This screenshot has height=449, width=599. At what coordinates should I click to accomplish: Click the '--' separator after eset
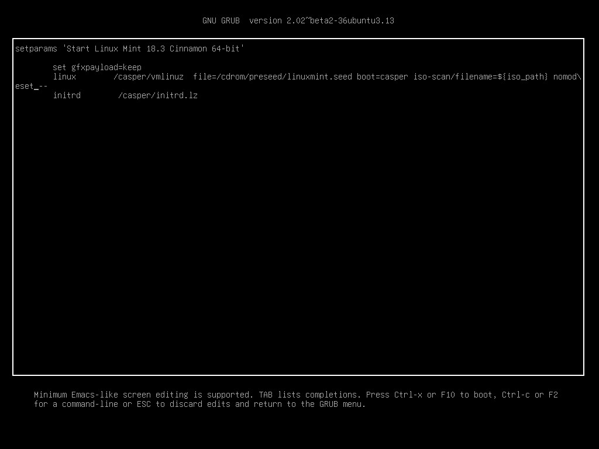43,86
